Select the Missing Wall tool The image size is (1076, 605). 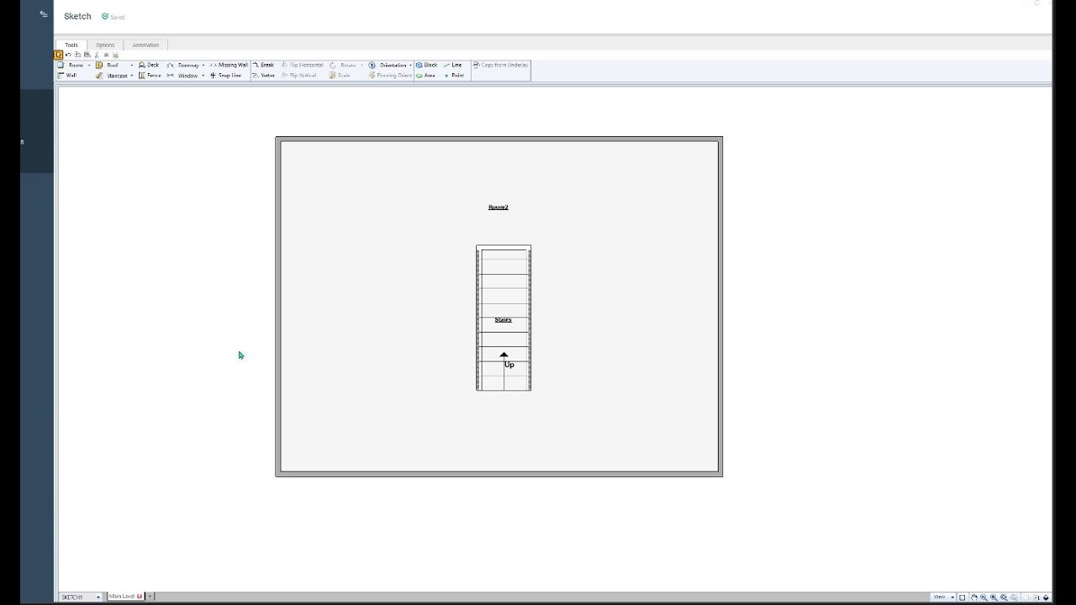(x=229, y=65)
